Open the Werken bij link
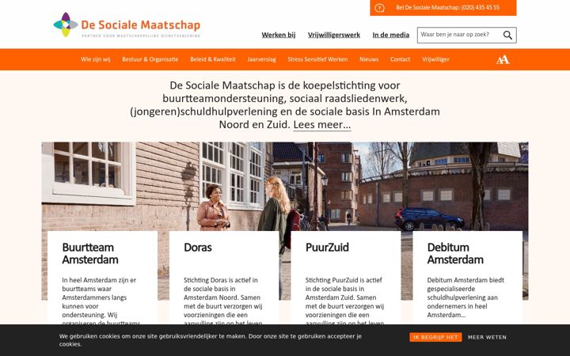The width and height of the screenshot is (570, 356). point(279,35)
